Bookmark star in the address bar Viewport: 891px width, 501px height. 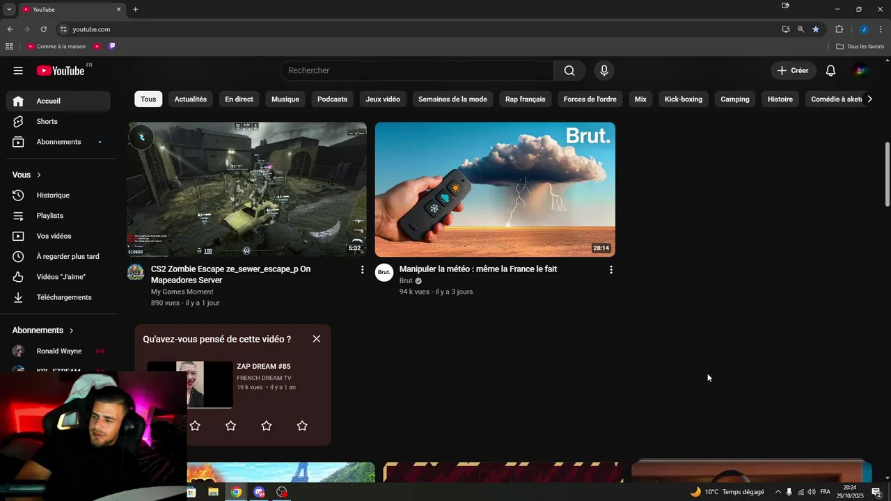coord(816,29)
